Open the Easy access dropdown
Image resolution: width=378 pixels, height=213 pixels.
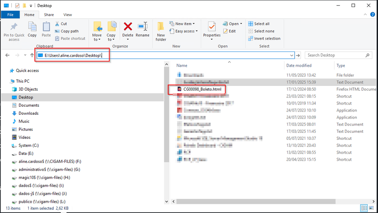pyautogui.click(x=184, y=31)
